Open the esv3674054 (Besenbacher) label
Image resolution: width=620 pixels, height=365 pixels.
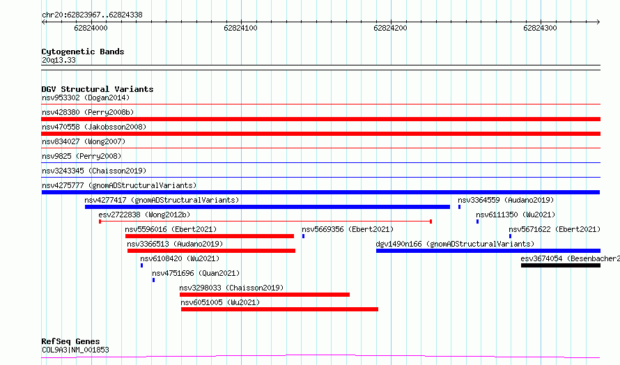(570, 258)
